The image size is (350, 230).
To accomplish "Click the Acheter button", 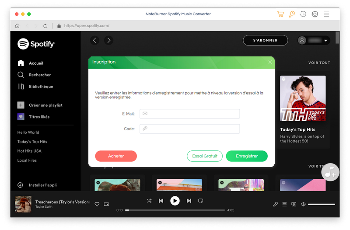I will click(x=116, y=156).
